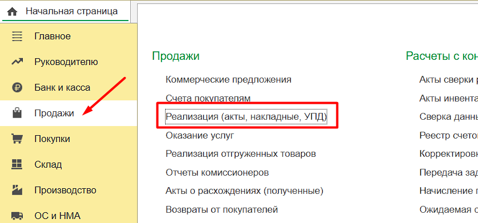
Task: Click the Руководителю trend chart icon
Action: [17, 62]
